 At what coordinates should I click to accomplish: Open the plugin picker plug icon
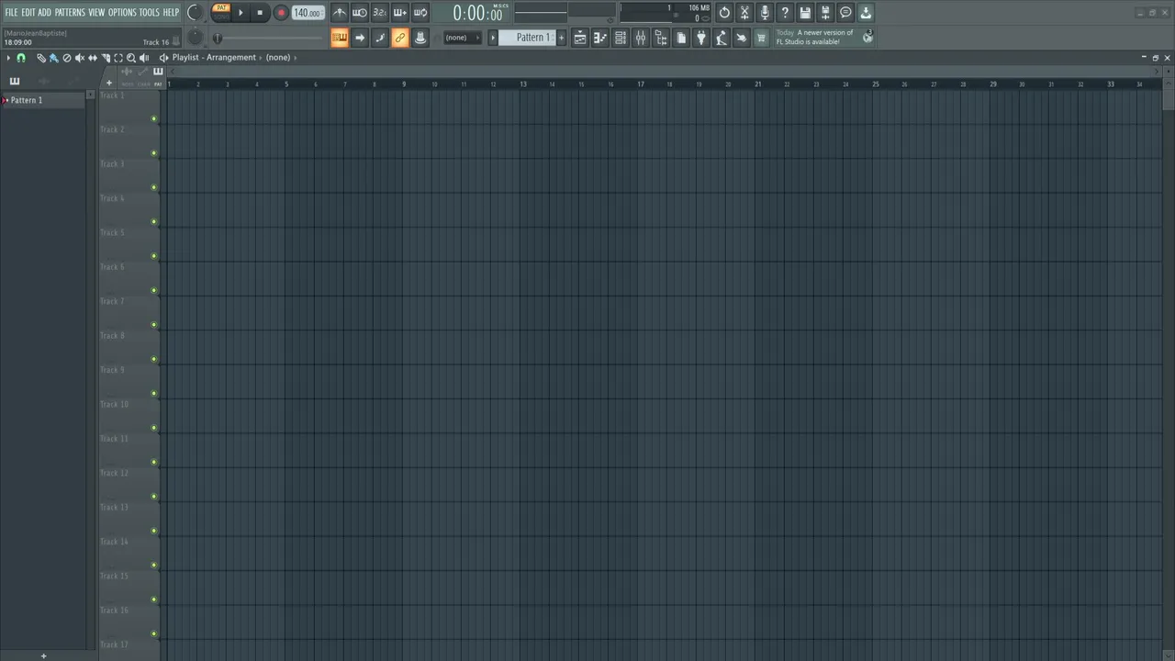click(x=701, y=38)
